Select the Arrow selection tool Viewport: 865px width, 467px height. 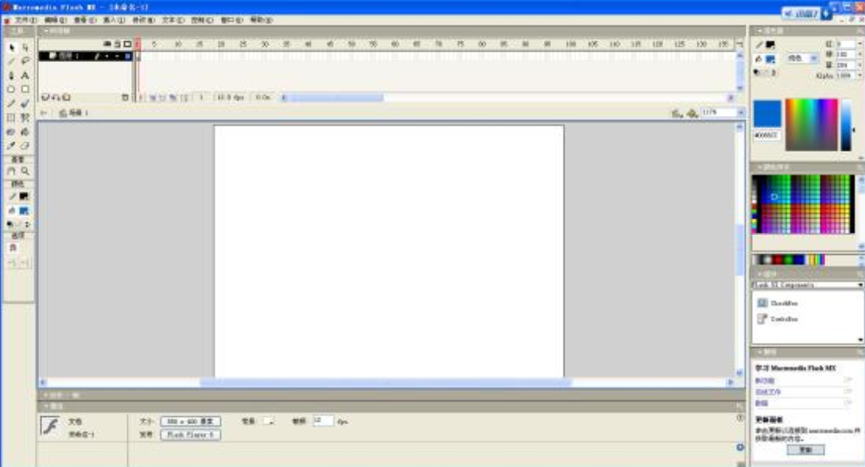point(12,48)
